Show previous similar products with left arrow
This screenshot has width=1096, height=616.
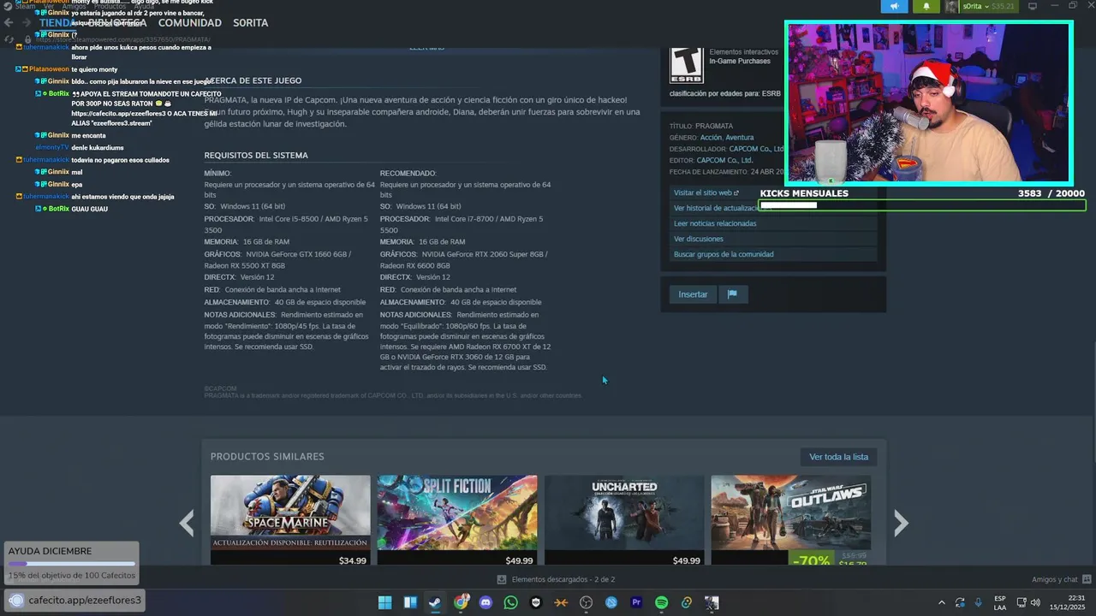187,522
